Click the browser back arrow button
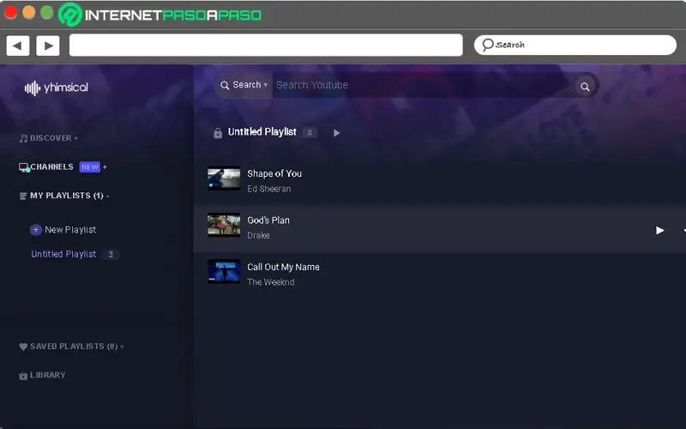 (18, 45)
